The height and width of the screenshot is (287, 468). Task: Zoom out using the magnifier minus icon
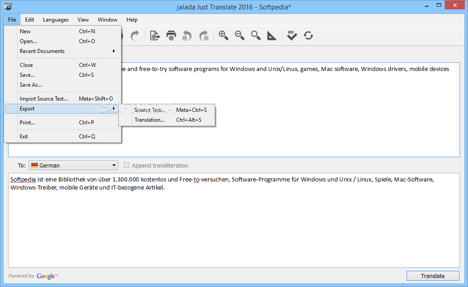coord(240,35)
